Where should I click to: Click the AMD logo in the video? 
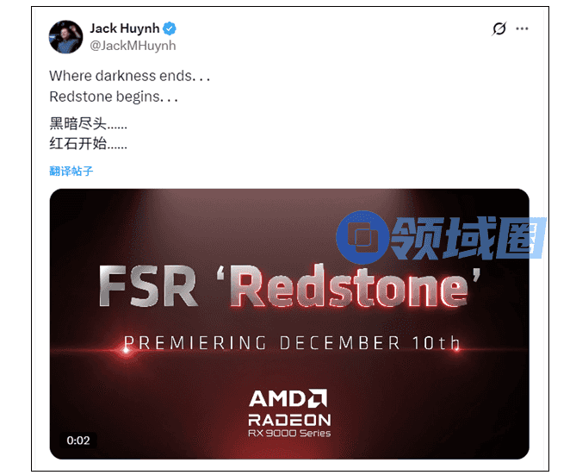coord(288,398)
